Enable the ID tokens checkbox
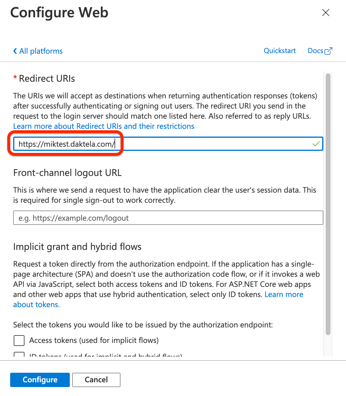The image size is (346, 396). pos(19,355)
